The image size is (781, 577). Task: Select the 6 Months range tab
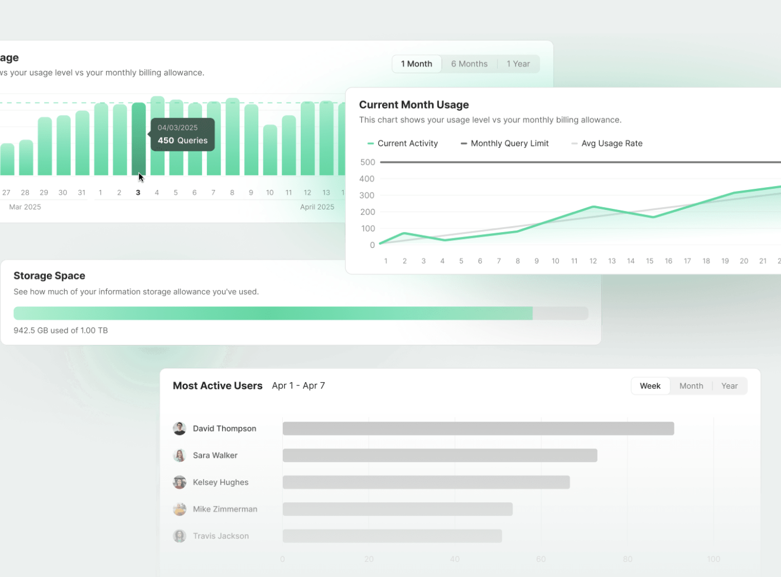(x=469, y=64)
